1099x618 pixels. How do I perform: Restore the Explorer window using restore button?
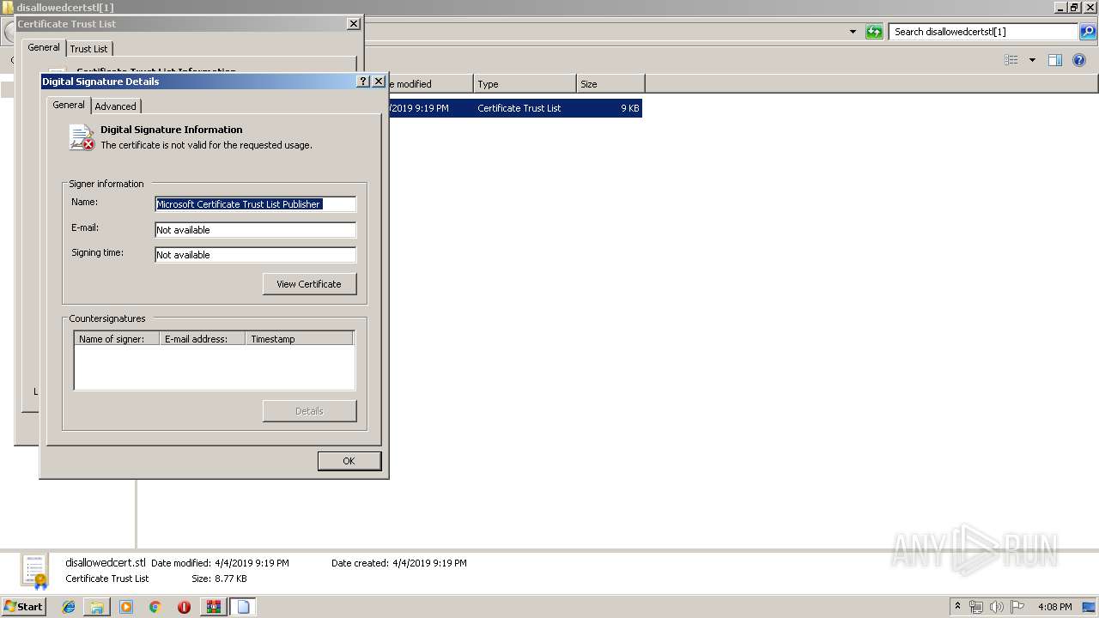click(x=1074, y=8)
